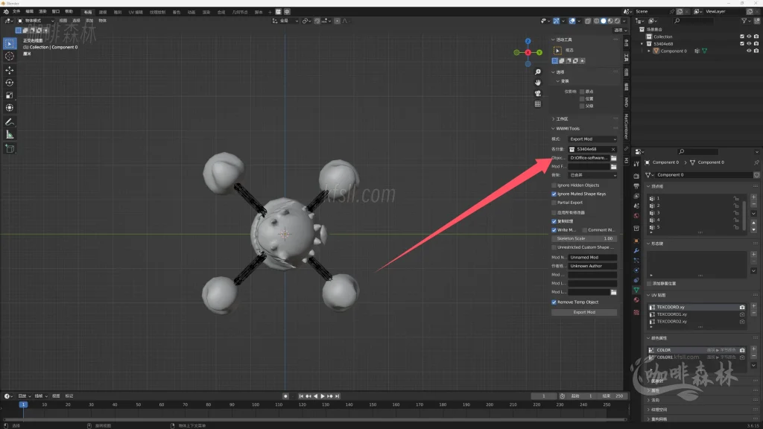Click the Add Cube tool icon
Image resolution: width=763 pixels, height=429 pixels.
[x=10, y=148]
